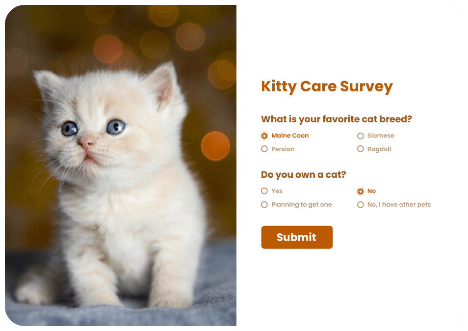Mark the Yes radio button

coord(264,191)
